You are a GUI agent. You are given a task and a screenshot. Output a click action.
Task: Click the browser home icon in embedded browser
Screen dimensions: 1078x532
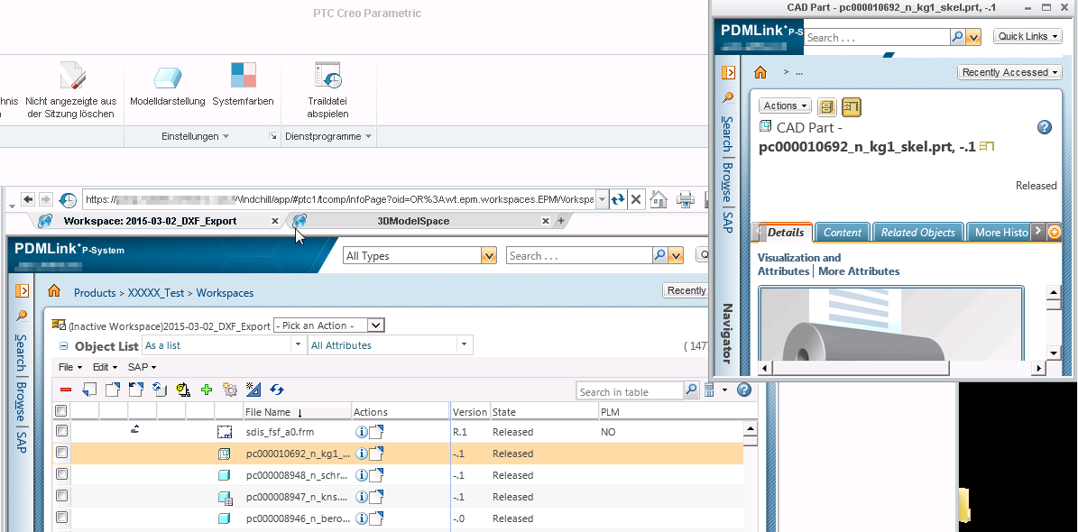pyautogui.click(x=659, y=199)
